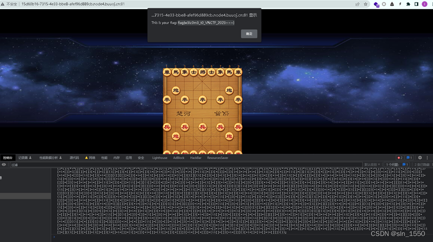The image size is (433, 242).
Task: Open the 网络 tab
Action: tap(90, 158)
